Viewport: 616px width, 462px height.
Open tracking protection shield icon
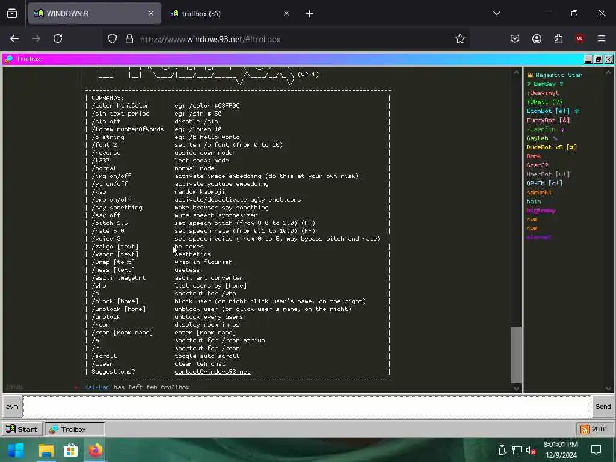[x=112, y=39]
